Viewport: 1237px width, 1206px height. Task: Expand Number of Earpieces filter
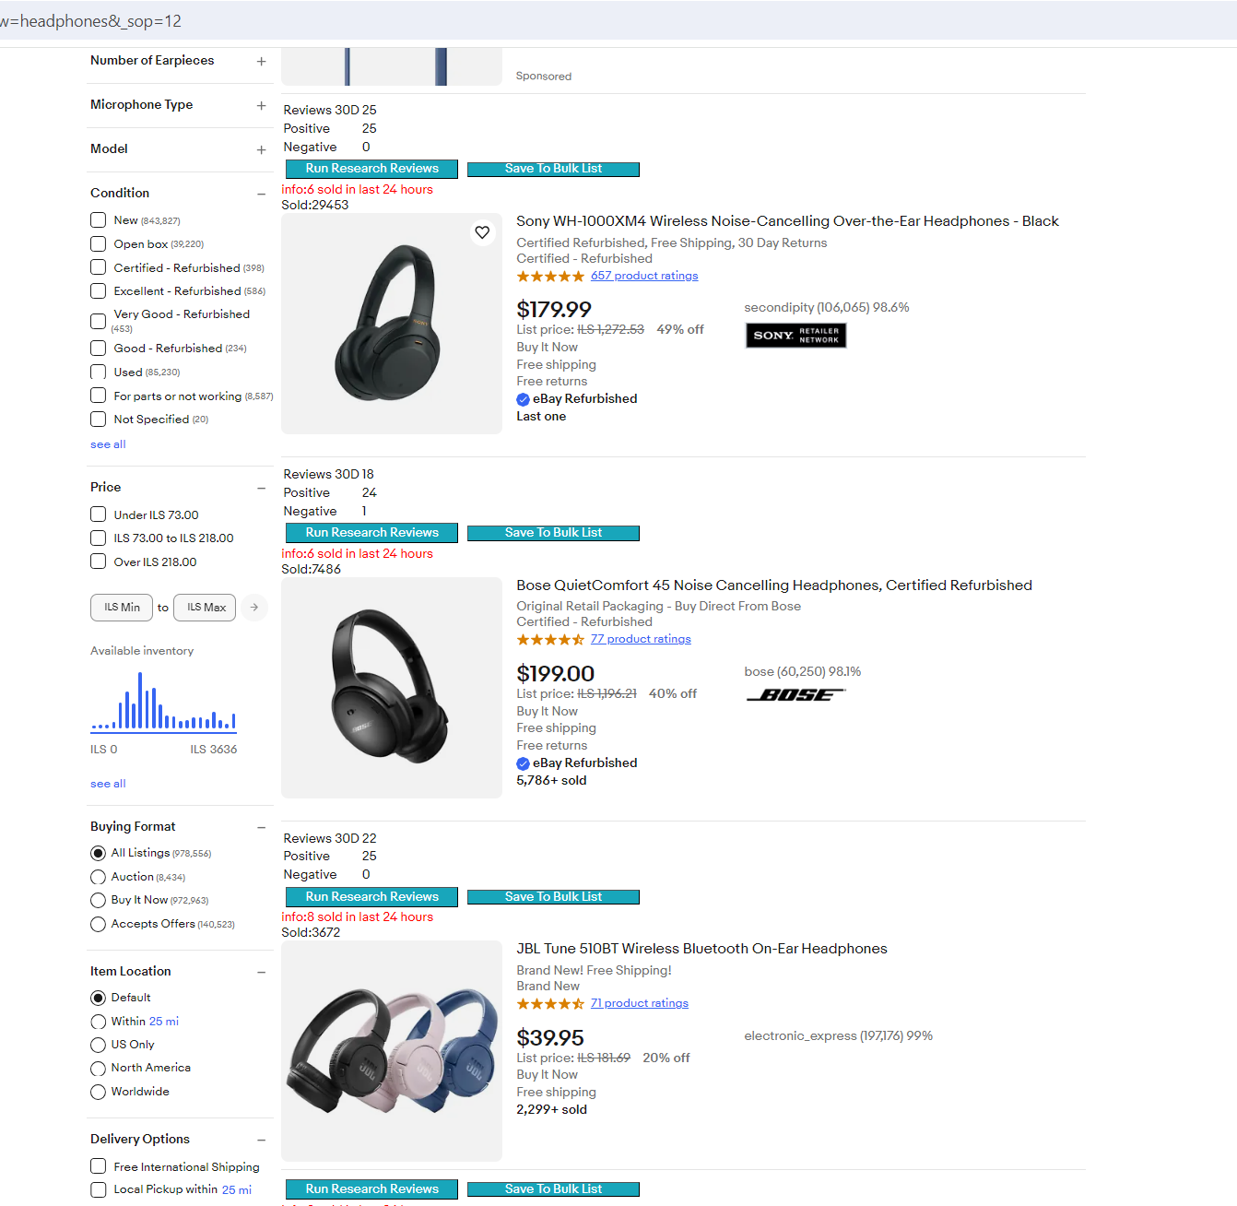coord(262,61)
